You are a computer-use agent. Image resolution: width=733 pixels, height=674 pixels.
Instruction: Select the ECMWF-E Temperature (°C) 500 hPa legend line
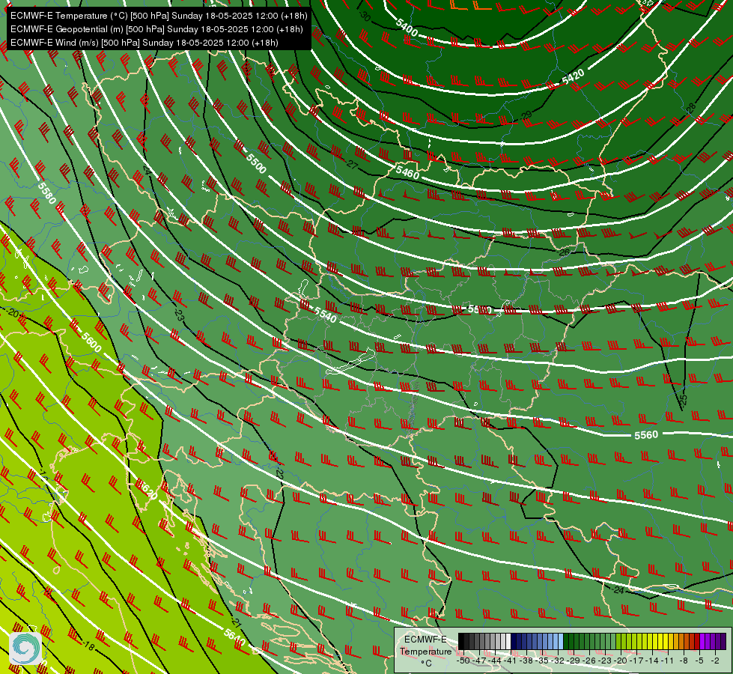[159, 16]
